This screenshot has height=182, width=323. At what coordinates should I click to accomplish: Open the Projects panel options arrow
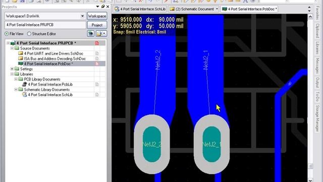click(x=97, y=7)
